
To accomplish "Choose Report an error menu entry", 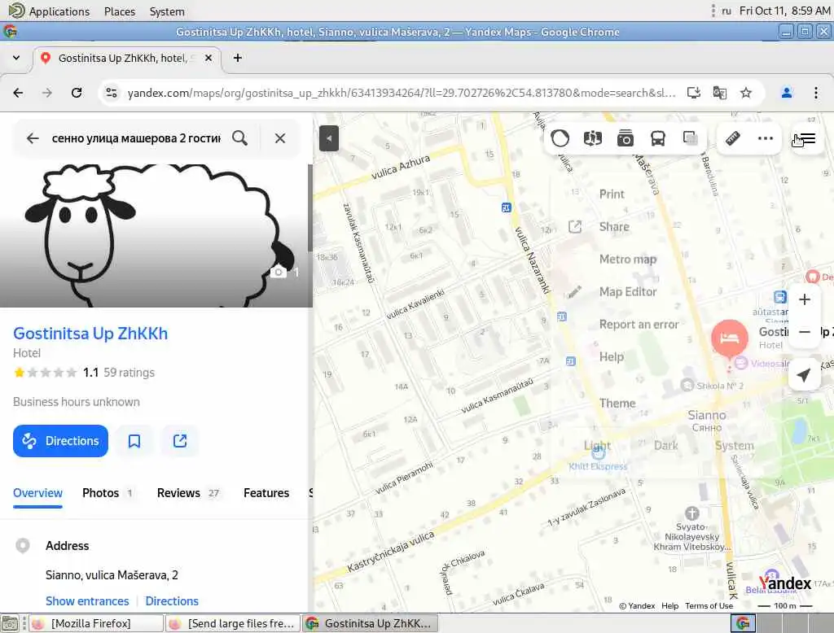I will coord(639,324).
